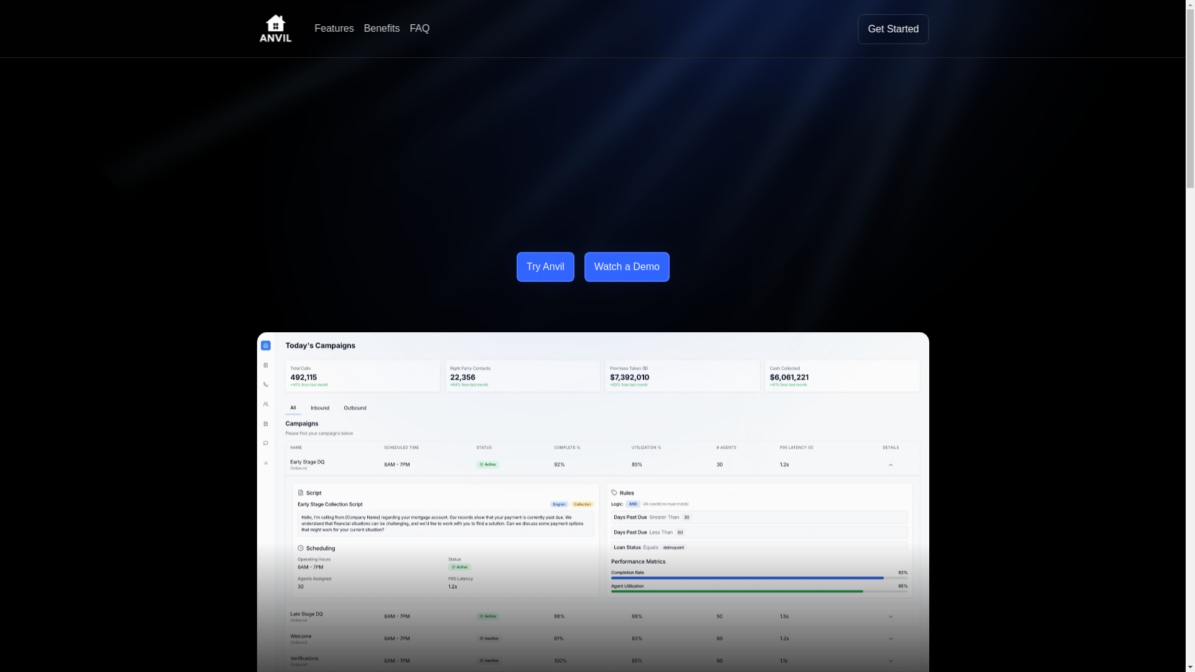Screen dimensions: 1195x672
Task: Click the Promises Taken $7,392,010 card
Action: point(682,376)
